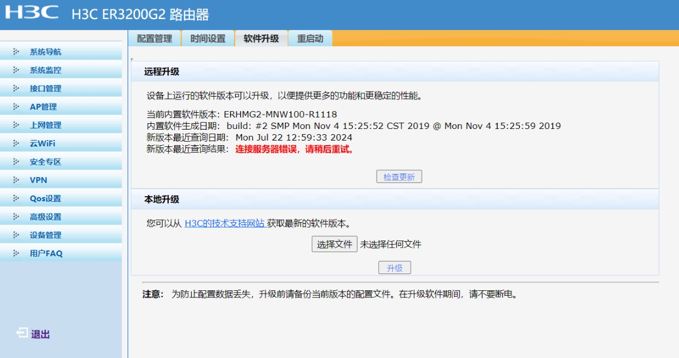
Task: Expand the 系统导航 menu
Action: coord(61,51)
